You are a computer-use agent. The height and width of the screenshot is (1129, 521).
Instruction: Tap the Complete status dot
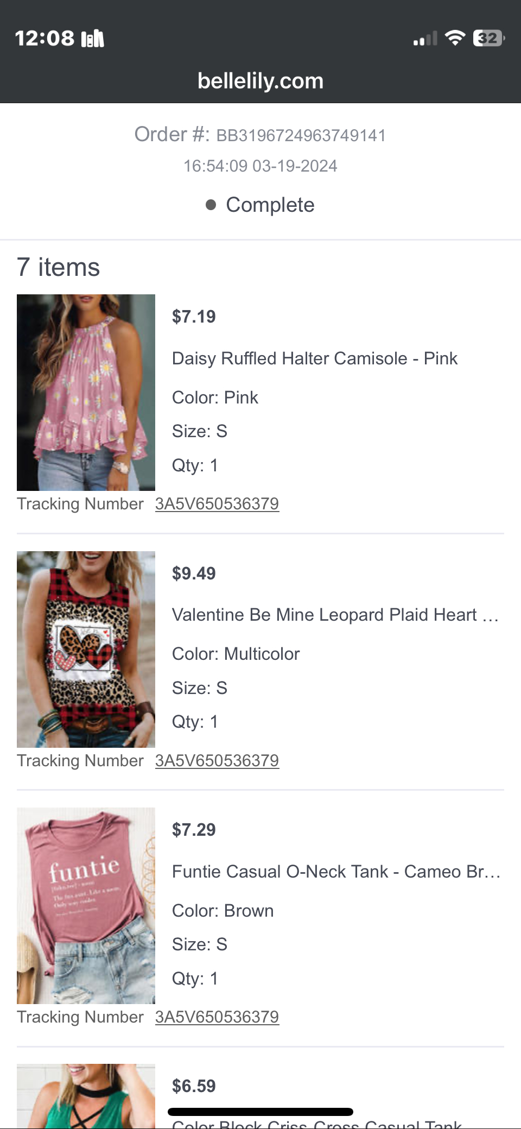pos(211,205)
